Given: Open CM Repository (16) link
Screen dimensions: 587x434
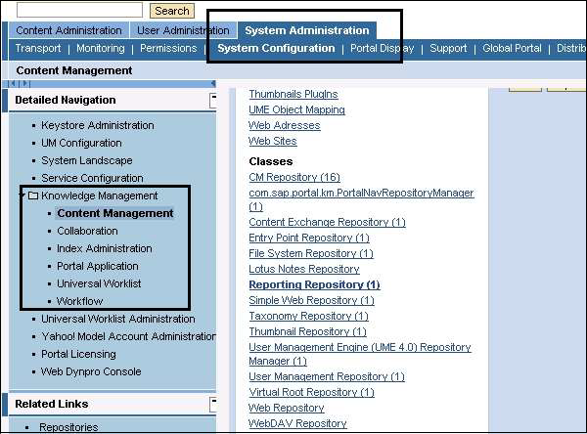Looking at the screenshot, I should click(x=294, y=177).
